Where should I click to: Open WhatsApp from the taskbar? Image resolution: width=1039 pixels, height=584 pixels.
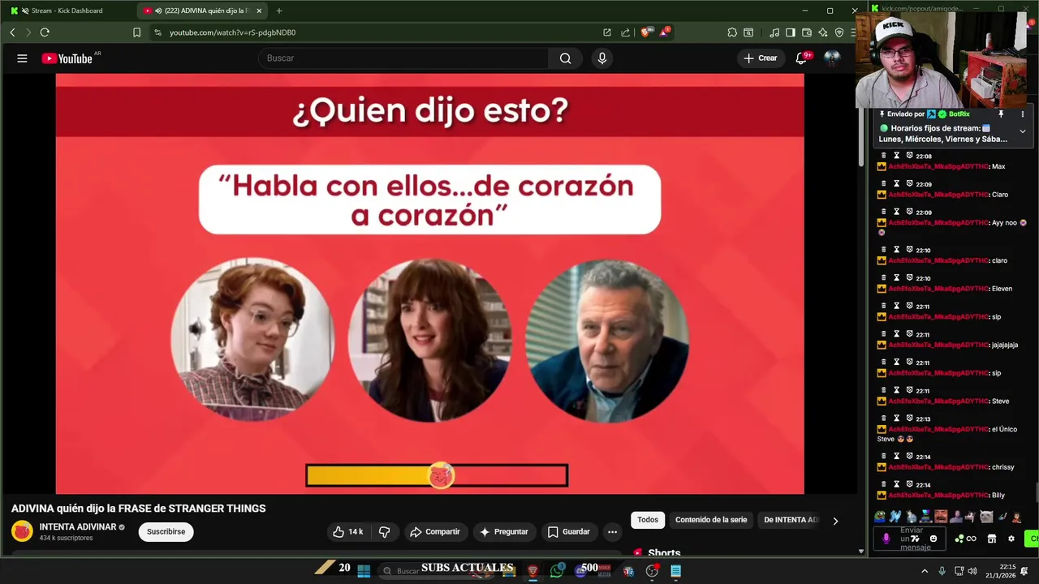pyautogui.click(x=557, y=571)
